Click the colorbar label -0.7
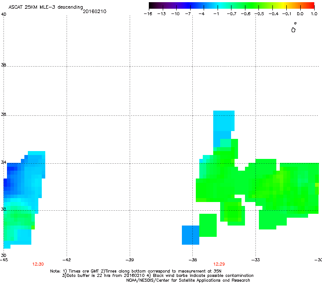The height and width of the screenshot is (283, 322). (231, 14)
